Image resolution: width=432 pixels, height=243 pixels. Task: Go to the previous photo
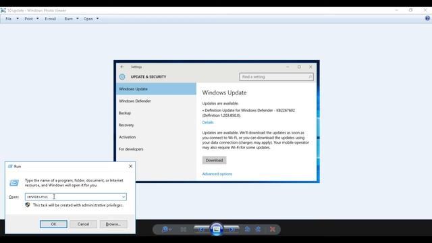[x=201, y=230]
